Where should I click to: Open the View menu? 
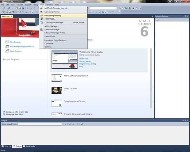tap(13, 5)
